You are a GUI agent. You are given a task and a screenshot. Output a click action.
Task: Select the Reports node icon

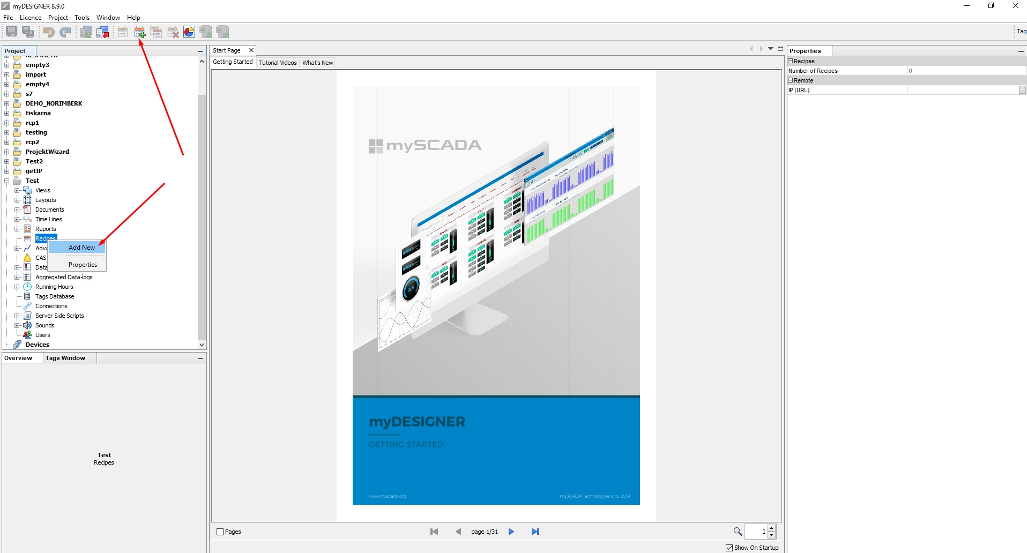click(27, 229)
